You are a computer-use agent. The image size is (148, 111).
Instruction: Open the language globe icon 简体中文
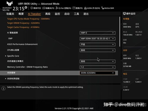pyautogui.click(x=32, y=8)
